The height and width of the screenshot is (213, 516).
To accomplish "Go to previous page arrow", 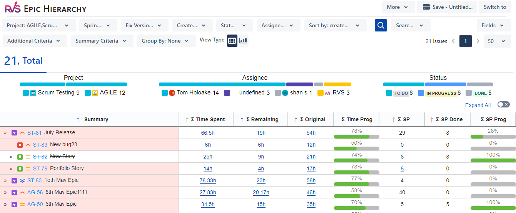I will [454, 41].
